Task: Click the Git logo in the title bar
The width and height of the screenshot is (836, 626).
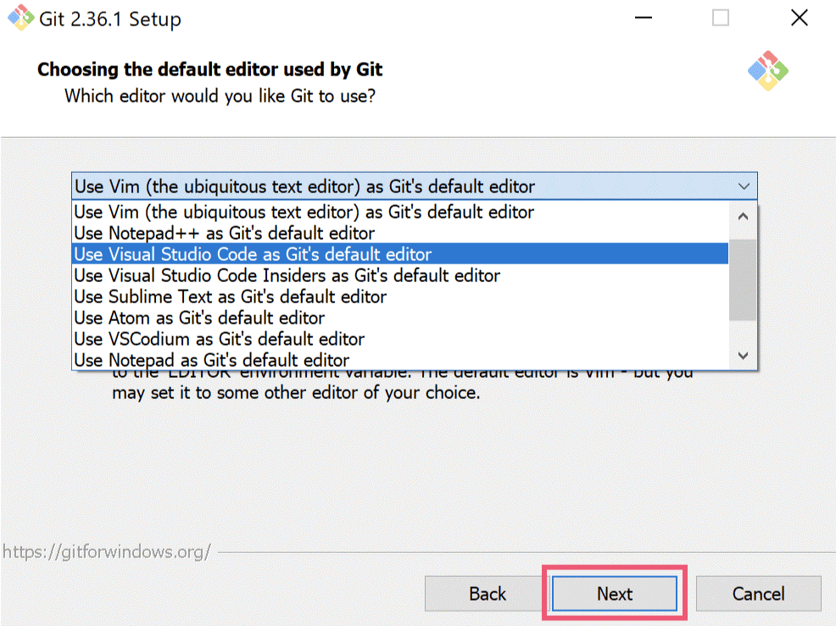Action: click(x=21, y=18)
